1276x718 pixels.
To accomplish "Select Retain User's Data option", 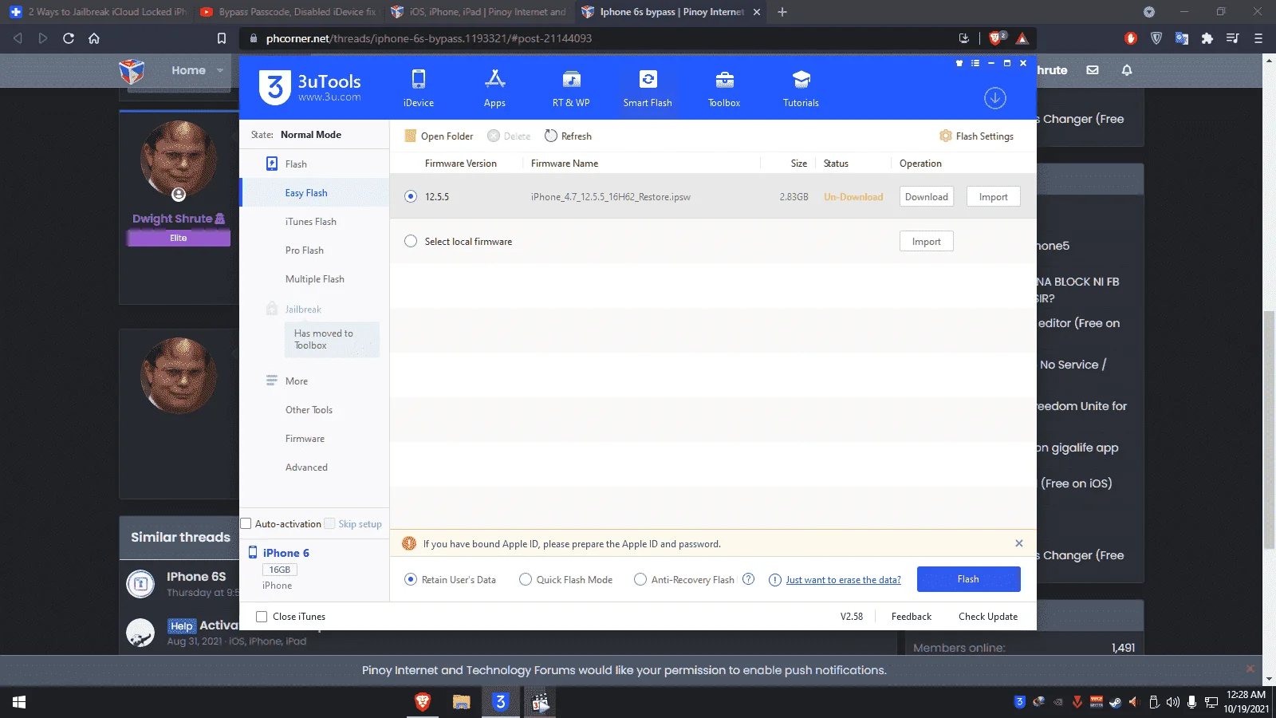I will (411, 579).
